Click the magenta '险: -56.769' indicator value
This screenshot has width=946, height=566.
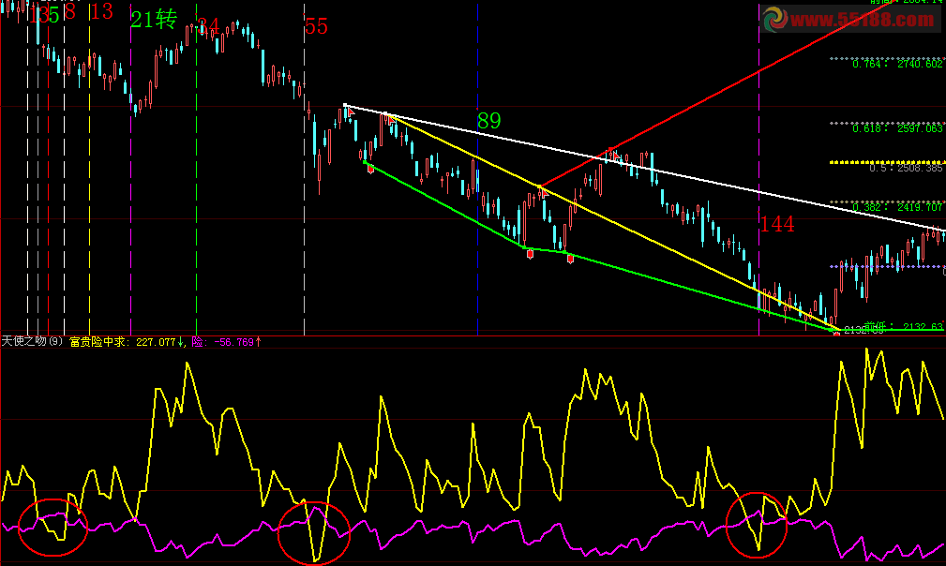222,342
